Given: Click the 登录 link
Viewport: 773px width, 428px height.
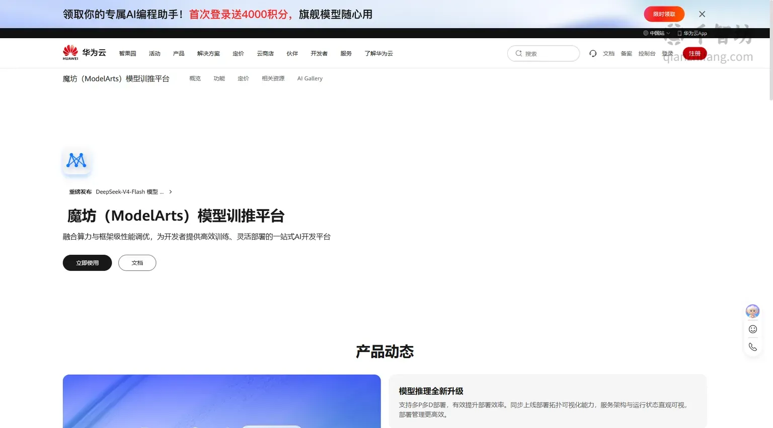Looking at the screenshot, I should [x=668, y=53].
